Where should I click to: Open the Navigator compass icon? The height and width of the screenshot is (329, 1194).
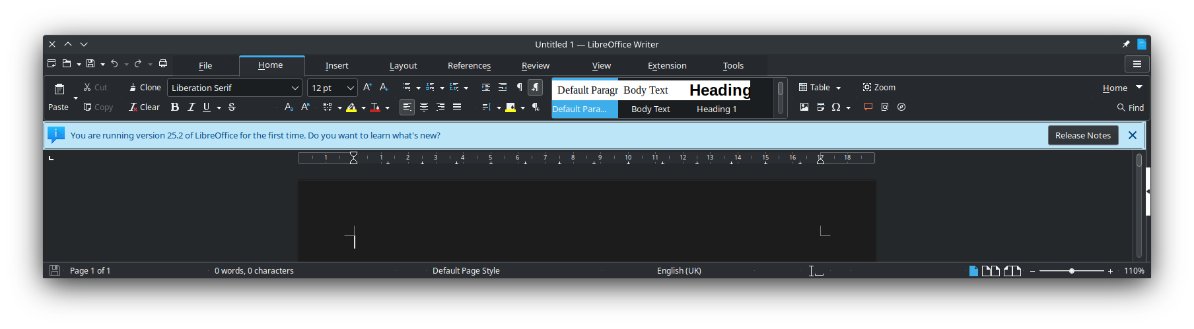tap(901, 107)
